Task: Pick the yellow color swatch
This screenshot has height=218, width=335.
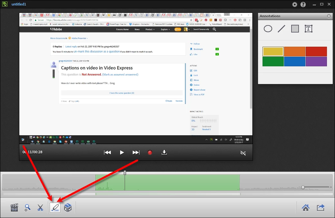Action: [273, 52]
